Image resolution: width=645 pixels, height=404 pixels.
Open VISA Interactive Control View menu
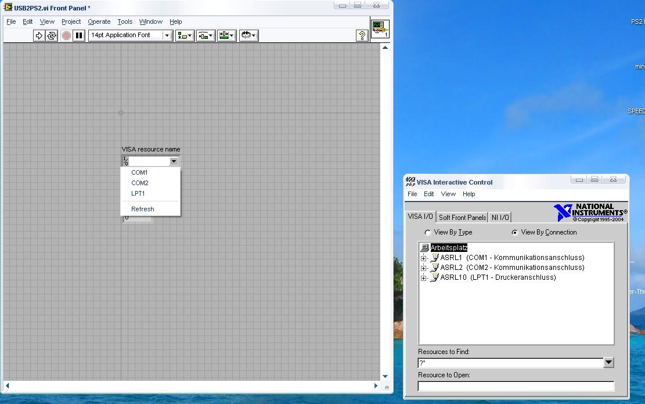coord(448,194)
